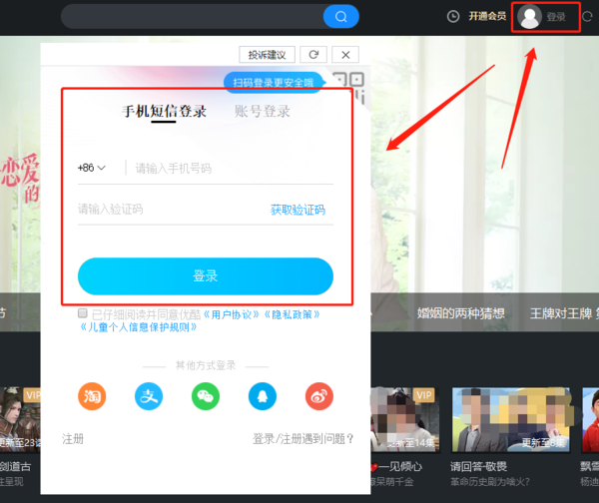Open 《隐私政策》 link
599x503 pixels.
tap(292, 314)
